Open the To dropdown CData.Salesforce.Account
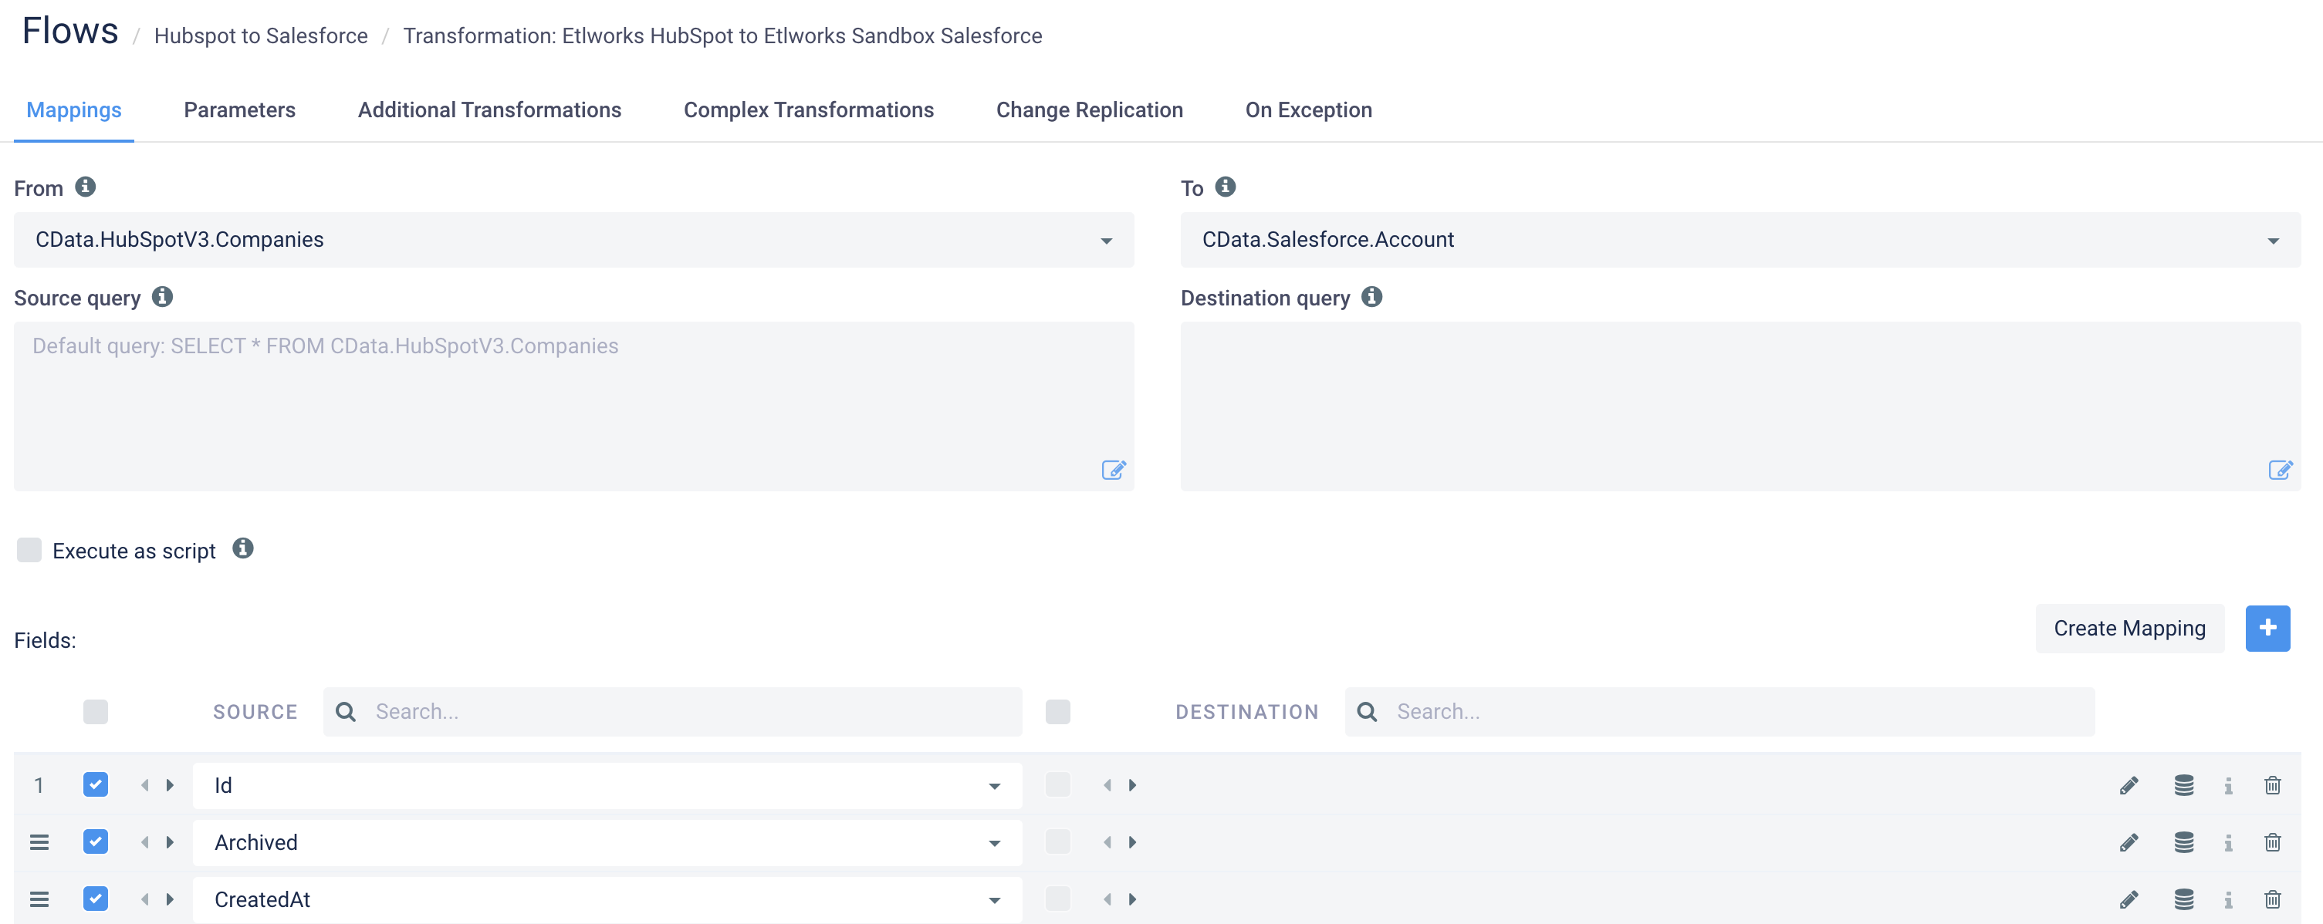The height and width of the screenshot is (924, 2323). 1740,240
